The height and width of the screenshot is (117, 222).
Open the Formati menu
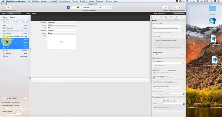pos(75,1)
